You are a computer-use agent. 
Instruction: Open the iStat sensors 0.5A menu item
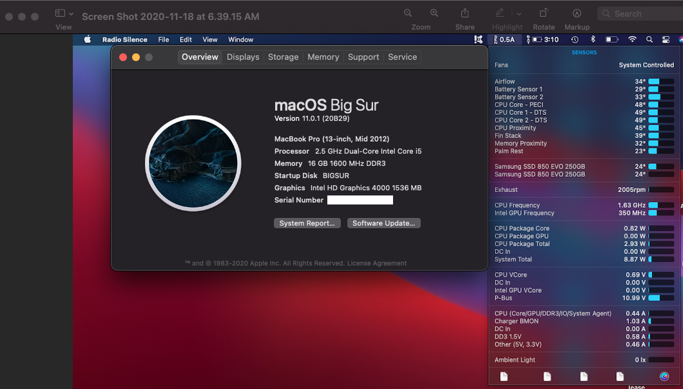504,40
